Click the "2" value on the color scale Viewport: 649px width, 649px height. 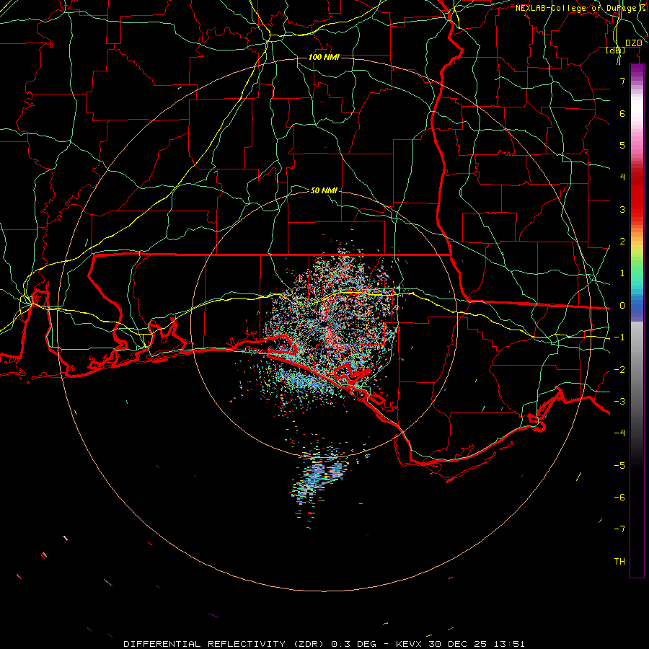point(622,242)
